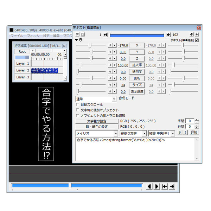Select the text object on Layer 2

click(x=45, y=71)
